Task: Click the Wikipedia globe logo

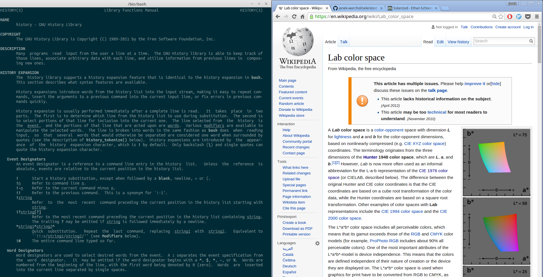Action: click(298, 42)
